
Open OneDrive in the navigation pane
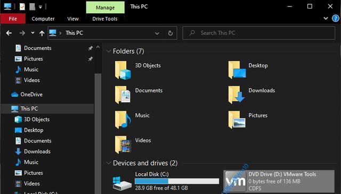click(x=31, y=95)
